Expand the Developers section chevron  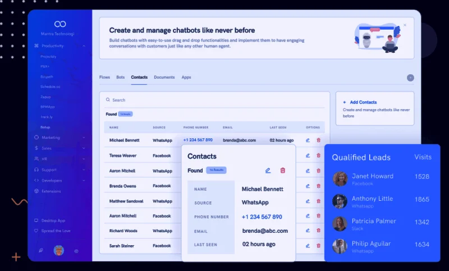(84, 180)
